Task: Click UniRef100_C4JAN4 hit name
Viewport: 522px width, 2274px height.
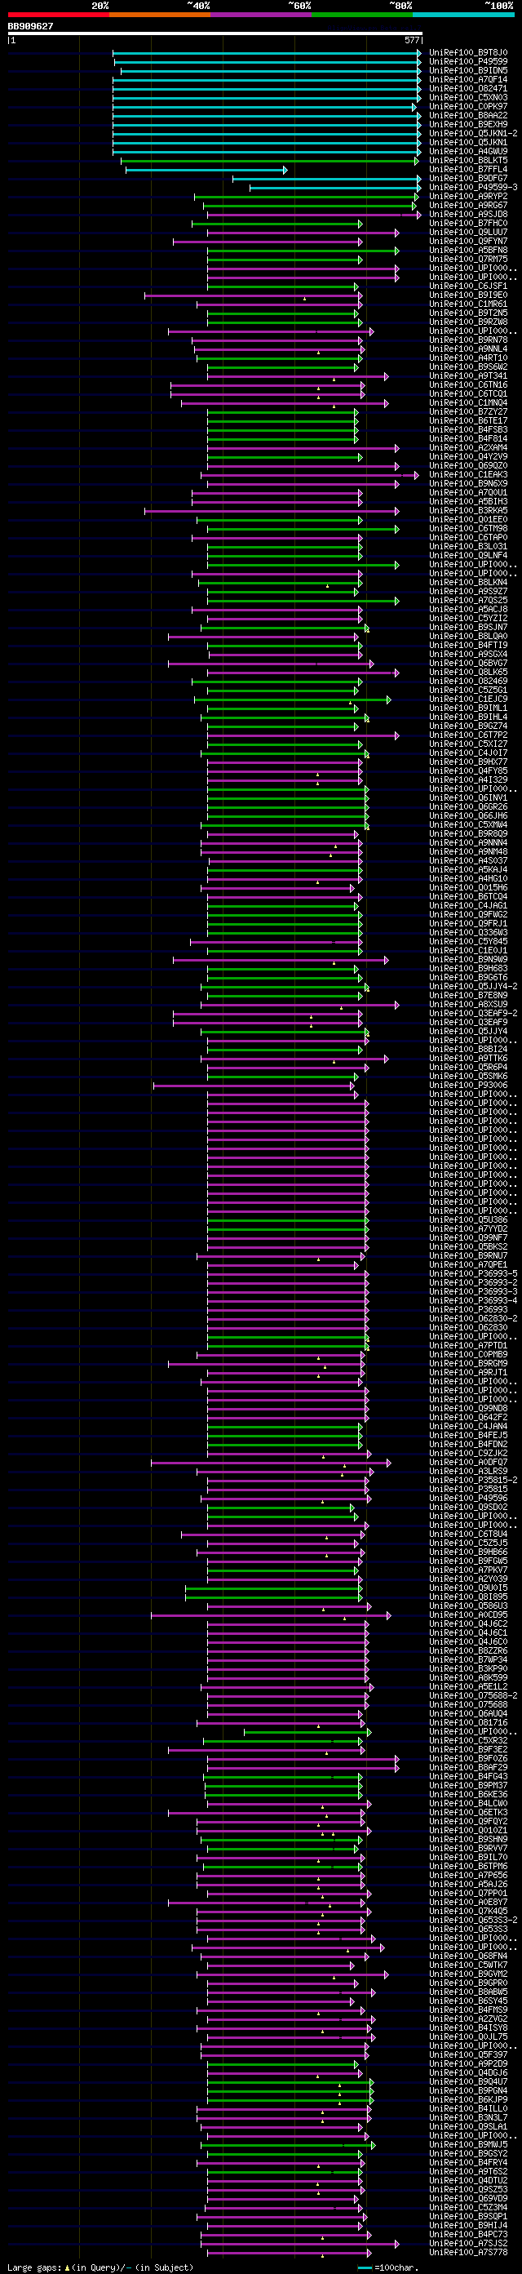Action: pos(468,1427)
